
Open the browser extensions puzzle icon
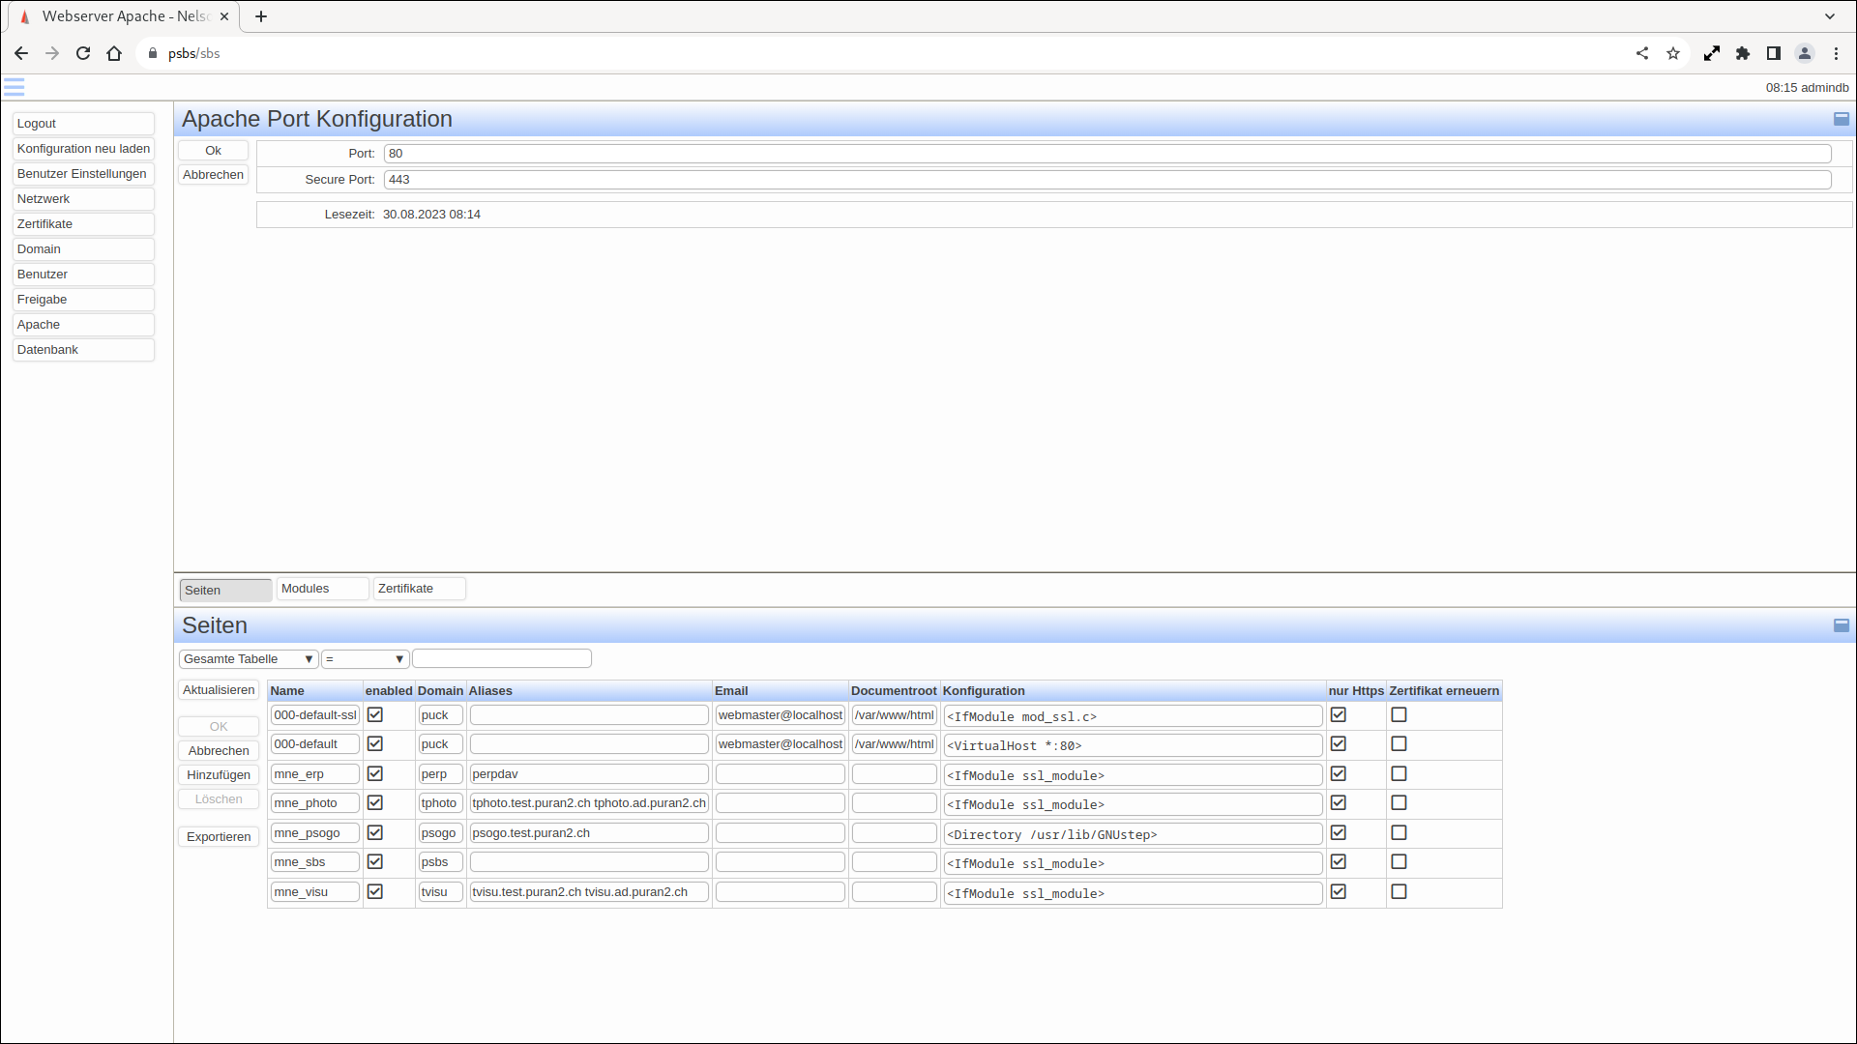[1743, 54]
